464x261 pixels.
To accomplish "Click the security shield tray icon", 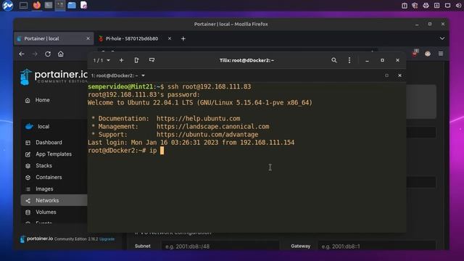I will pos(415,5).
